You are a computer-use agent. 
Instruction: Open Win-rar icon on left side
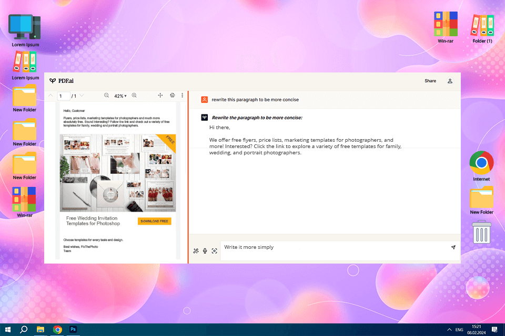coord(24,202)
